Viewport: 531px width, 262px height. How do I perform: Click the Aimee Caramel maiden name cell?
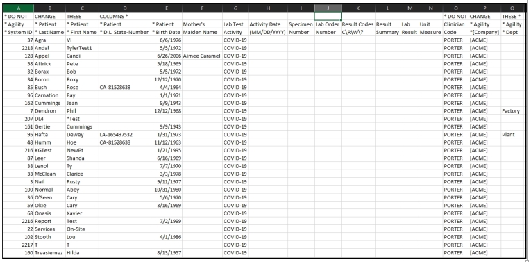(202, 56)
